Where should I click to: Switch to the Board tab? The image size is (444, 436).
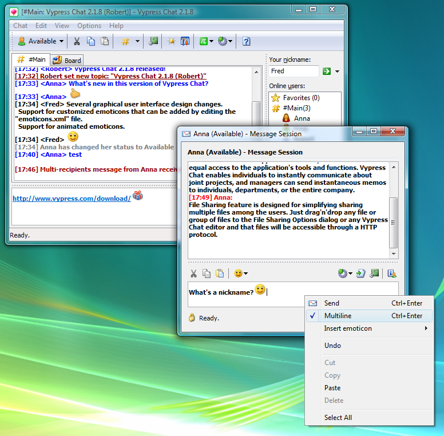click(x=67, y=60)
